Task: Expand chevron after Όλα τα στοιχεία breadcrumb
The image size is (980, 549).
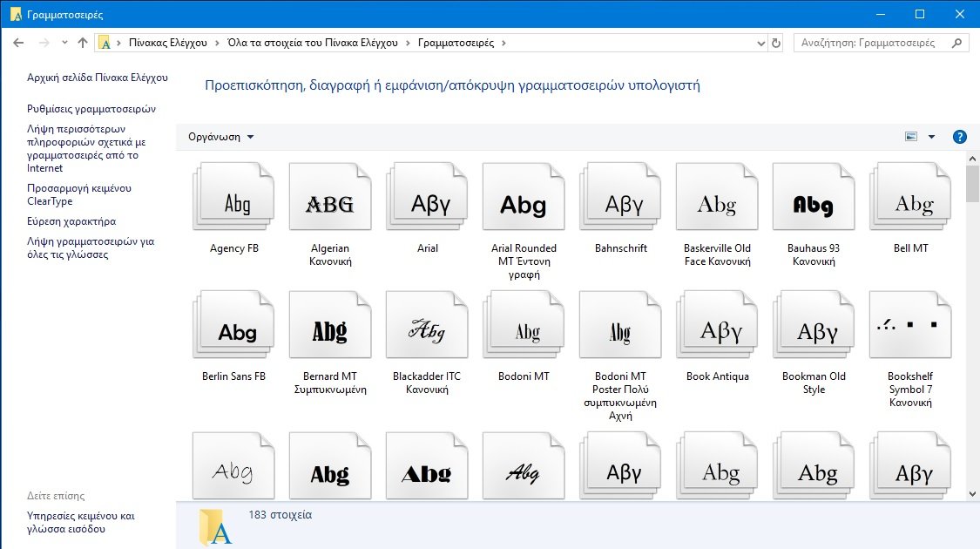Action: tap(409, 44)
